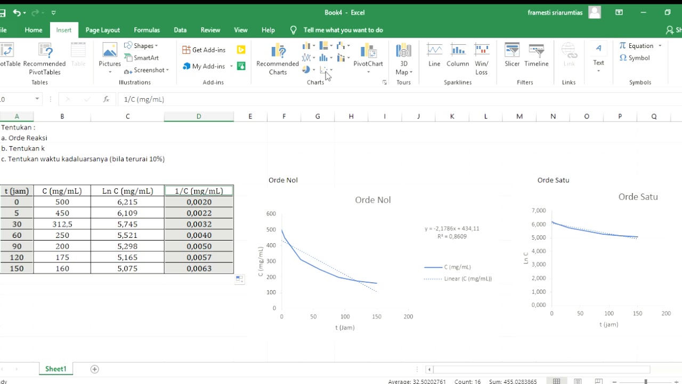The width and height of the screenshot is (682, 384).
Task: Click the zoom slider in status bar
Action: pyautogui.click(x=646, y=381)
